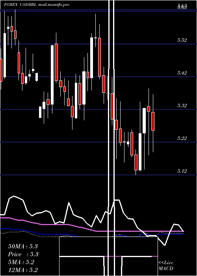Viewport: 197px width, 276px height.
Task: Click the tall white candle near 5.32 label
Action: pos(144,121)
